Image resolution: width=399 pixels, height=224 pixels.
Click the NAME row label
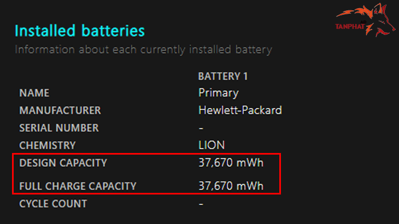[34, 93]
